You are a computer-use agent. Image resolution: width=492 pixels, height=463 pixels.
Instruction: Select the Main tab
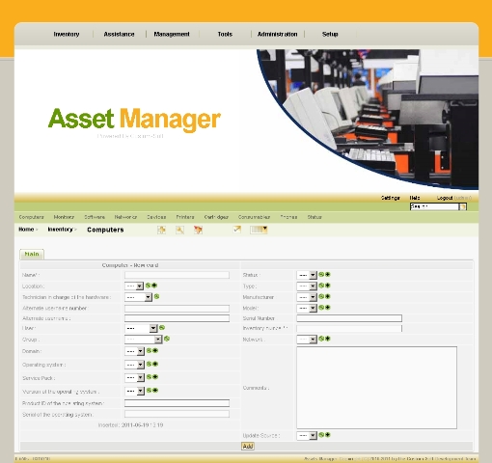pos(32,254)
